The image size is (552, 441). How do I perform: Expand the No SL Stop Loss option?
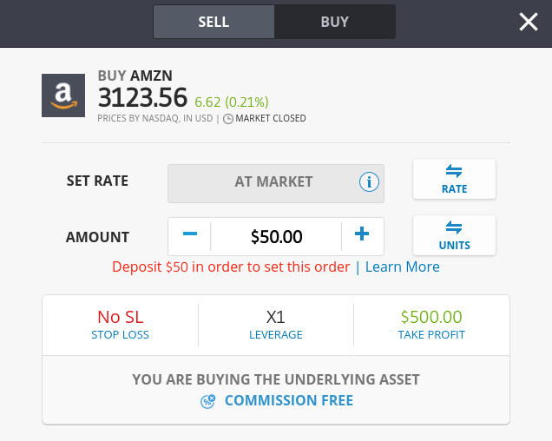click(x=121, y=326)
